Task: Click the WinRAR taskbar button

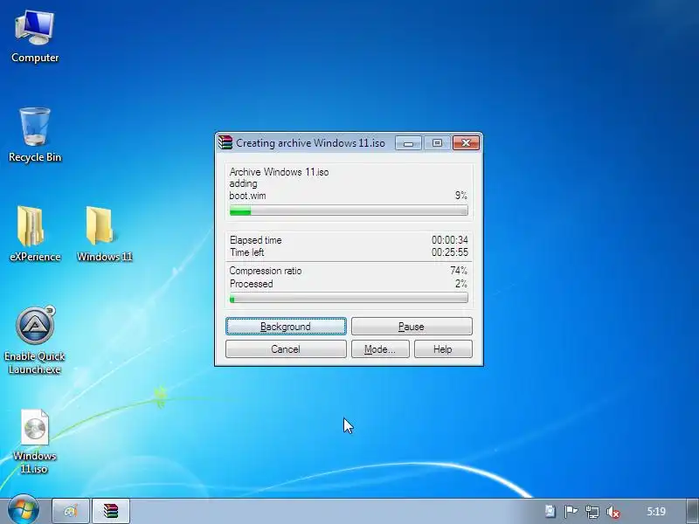Action: tap(111, 511)
